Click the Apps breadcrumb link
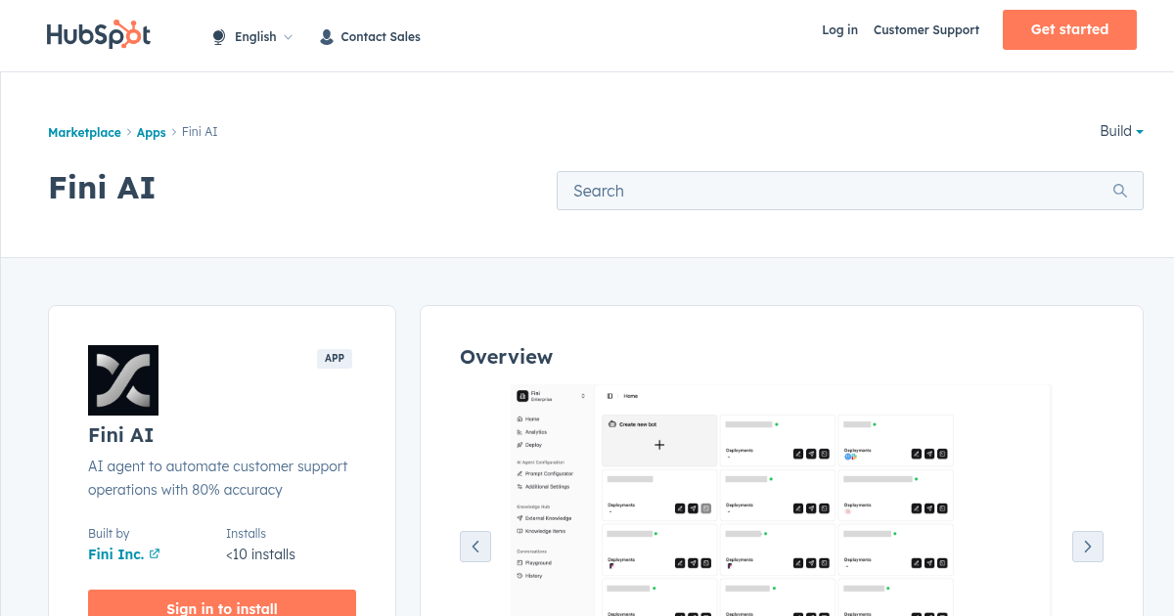 coord(151,132)
